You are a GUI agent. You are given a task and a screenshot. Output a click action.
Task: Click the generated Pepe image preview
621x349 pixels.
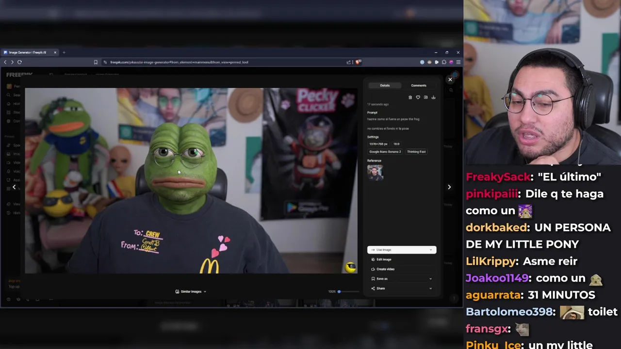point(191,181)
